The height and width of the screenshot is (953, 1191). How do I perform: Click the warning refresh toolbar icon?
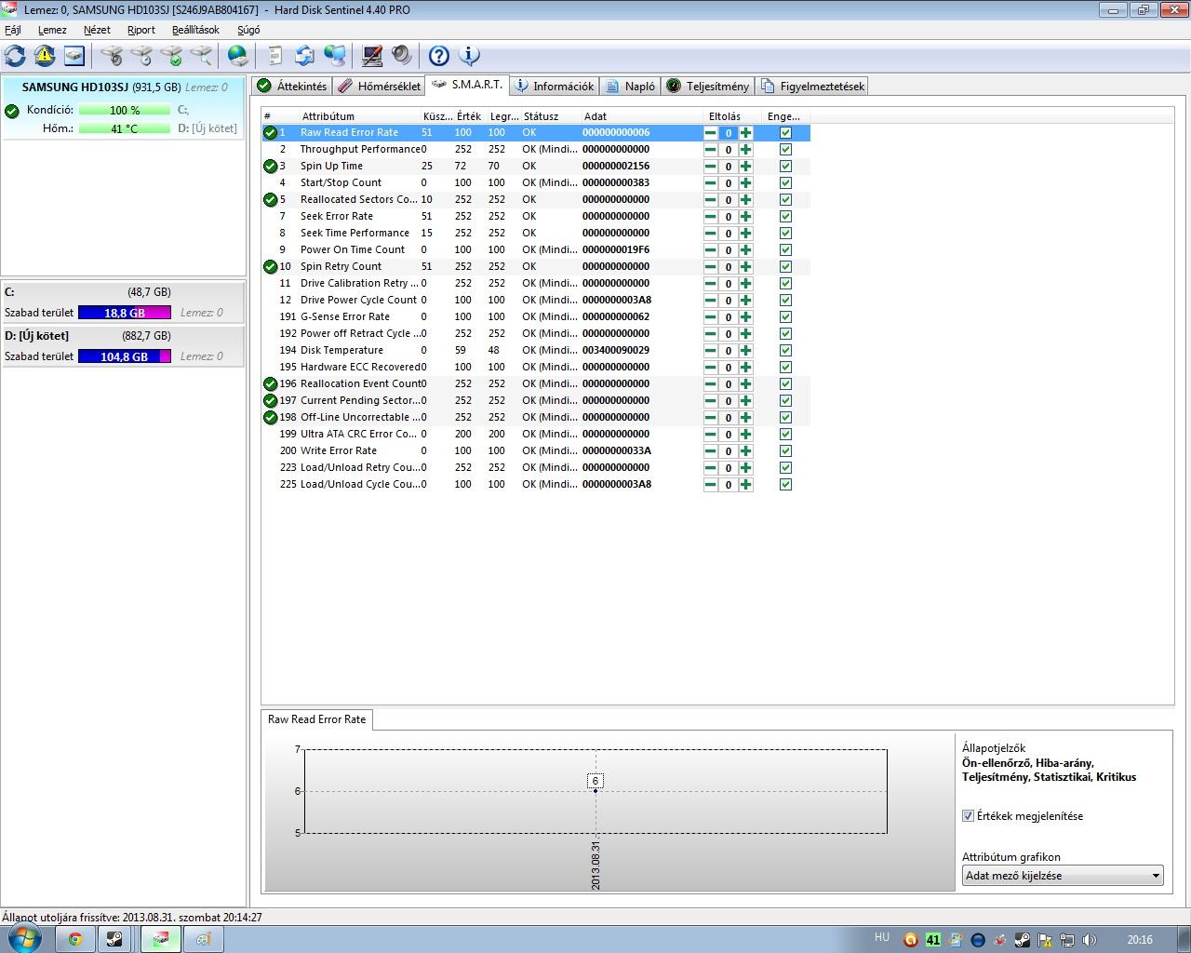(45, 56)
